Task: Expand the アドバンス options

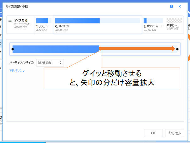Action: coord(17,71)
